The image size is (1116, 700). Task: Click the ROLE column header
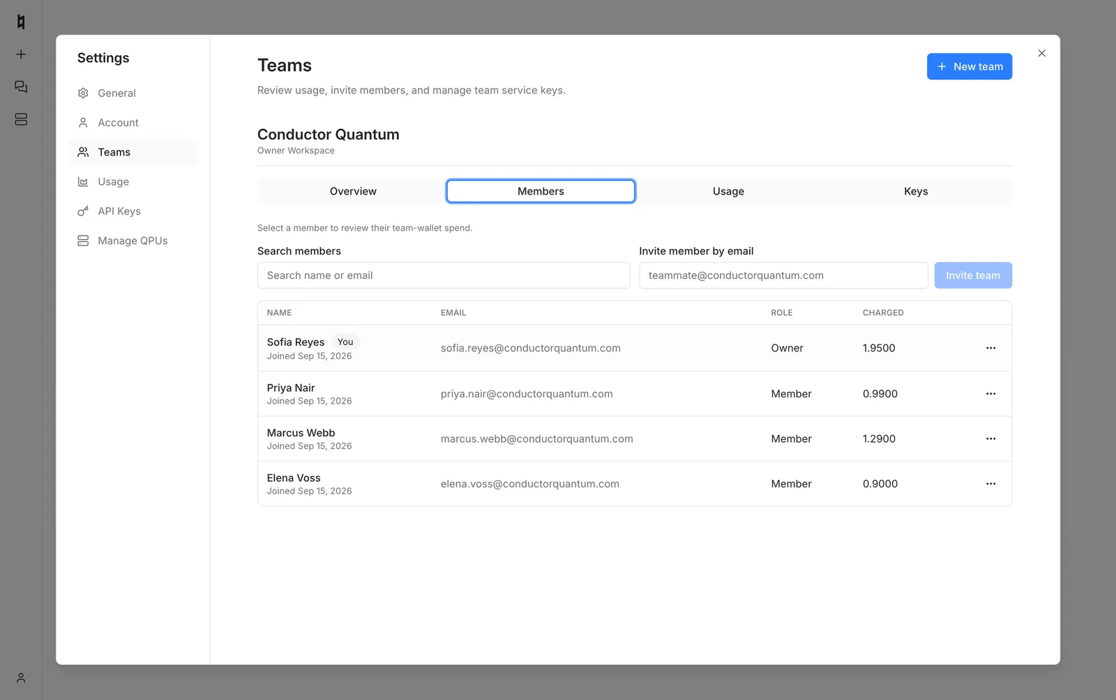782,313
